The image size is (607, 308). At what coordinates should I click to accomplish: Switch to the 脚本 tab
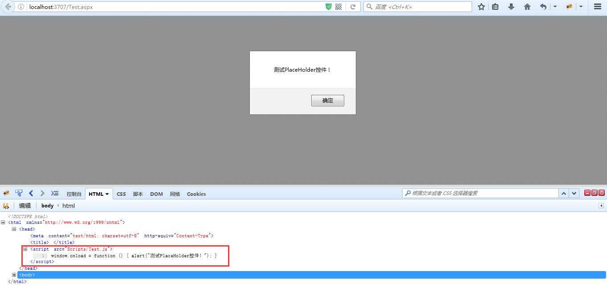[x=138, y=194]
